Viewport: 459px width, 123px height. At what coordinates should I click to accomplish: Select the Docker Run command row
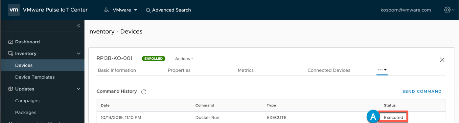tap(271, 117)
